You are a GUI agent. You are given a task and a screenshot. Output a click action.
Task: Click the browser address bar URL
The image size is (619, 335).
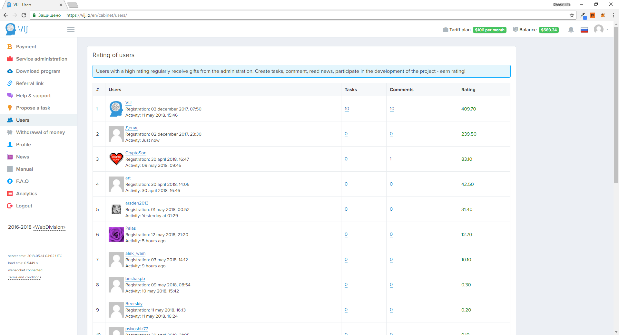(97, 15)
